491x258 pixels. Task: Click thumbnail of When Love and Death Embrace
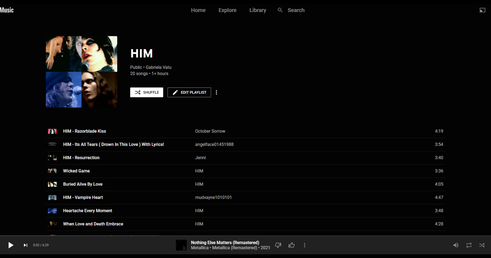click(x=52, y=224)
